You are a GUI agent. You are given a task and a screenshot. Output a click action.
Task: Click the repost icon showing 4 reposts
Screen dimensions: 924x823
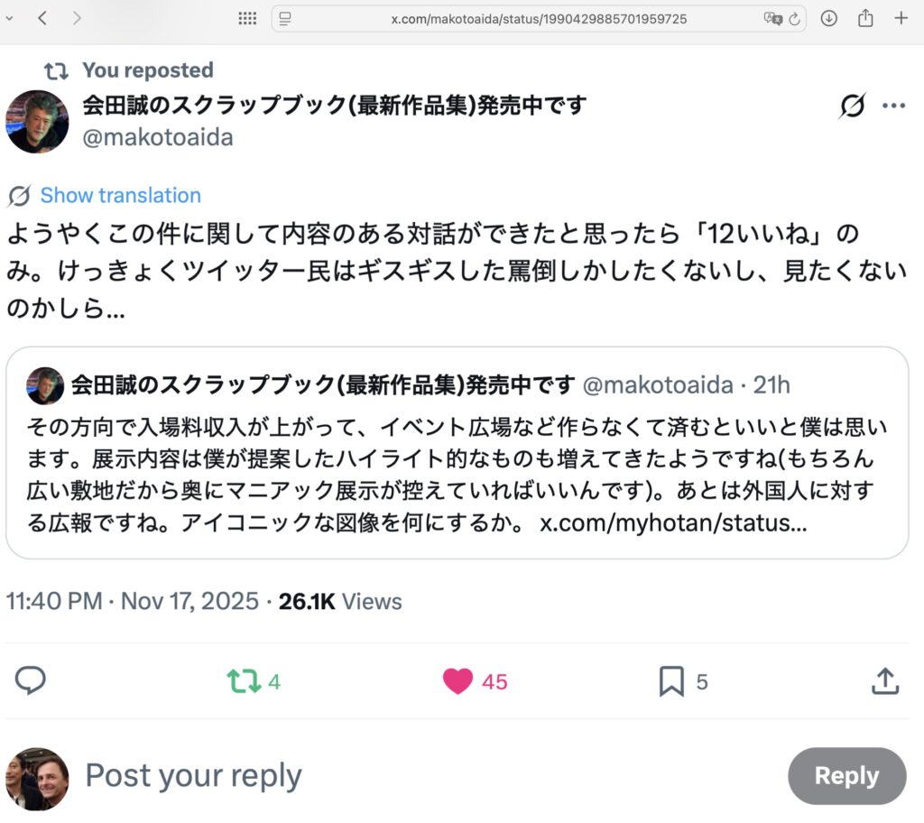245,681
